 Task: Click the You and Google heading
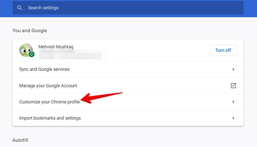30,30
